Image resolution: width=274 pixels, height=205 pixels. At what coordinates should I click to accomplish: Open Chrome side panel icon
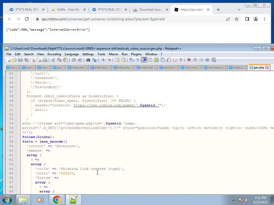pos(247,19)
